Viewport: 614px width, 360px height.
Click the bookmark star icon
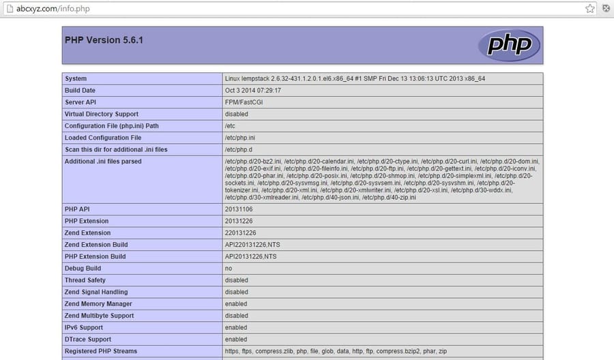pyautogui.click(x=589, y=9)
